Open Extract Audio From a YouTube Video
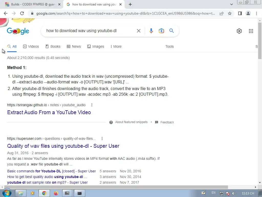This screenshot has height=197, width=262. [x=49, y=112]
